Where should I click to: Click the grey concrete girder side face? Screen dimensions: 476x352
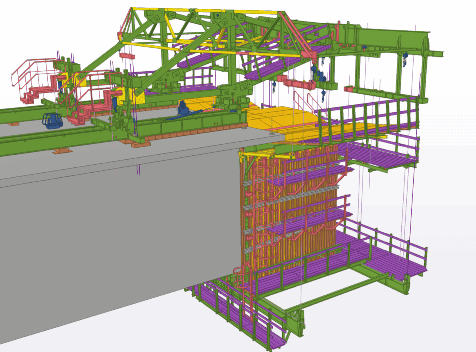click(115, 239)
